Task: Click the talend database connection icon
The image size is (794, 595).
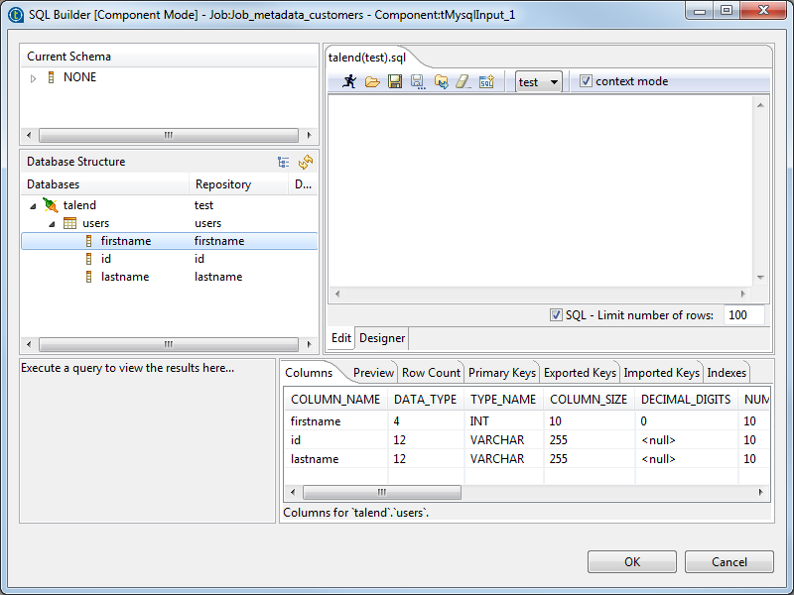Action: 51,205
